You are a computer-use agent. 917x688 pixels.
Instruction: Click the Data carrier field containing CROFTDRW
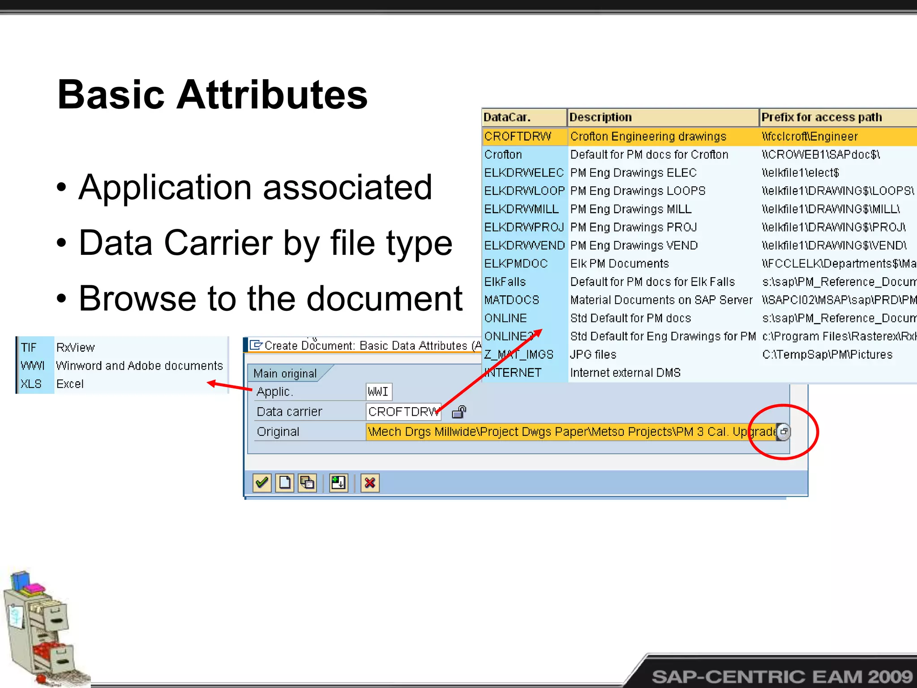pos(403,412)
